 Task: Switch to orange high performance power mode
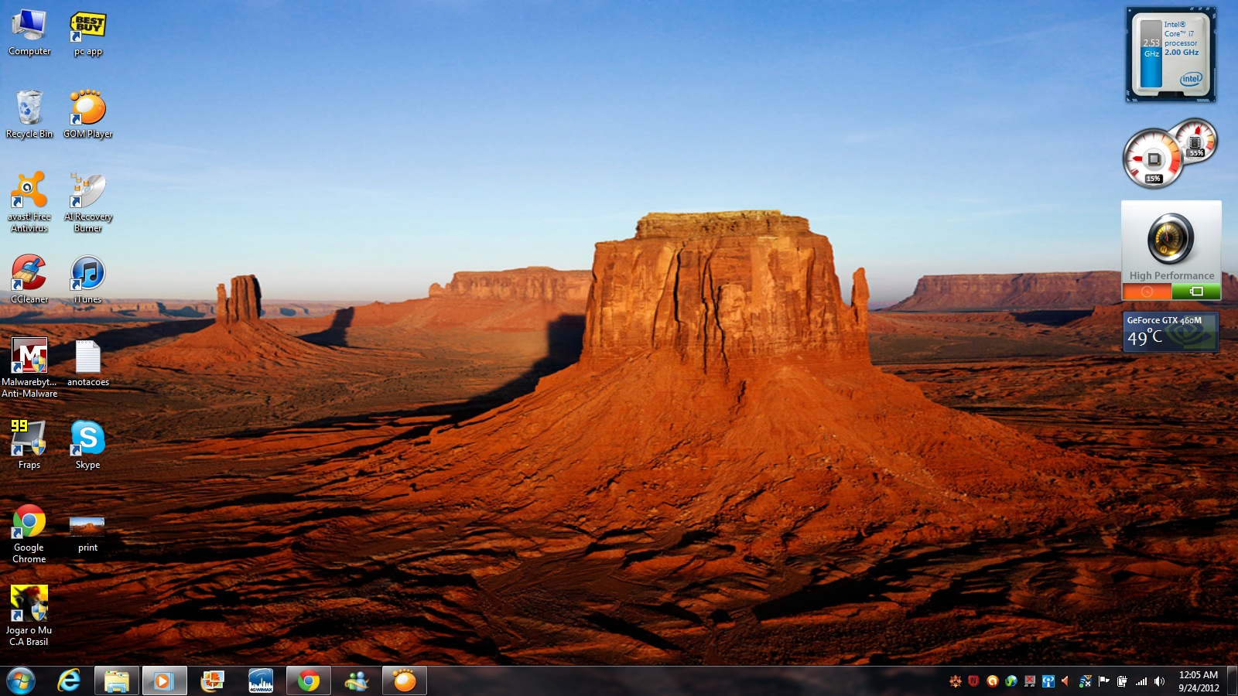1147,292
